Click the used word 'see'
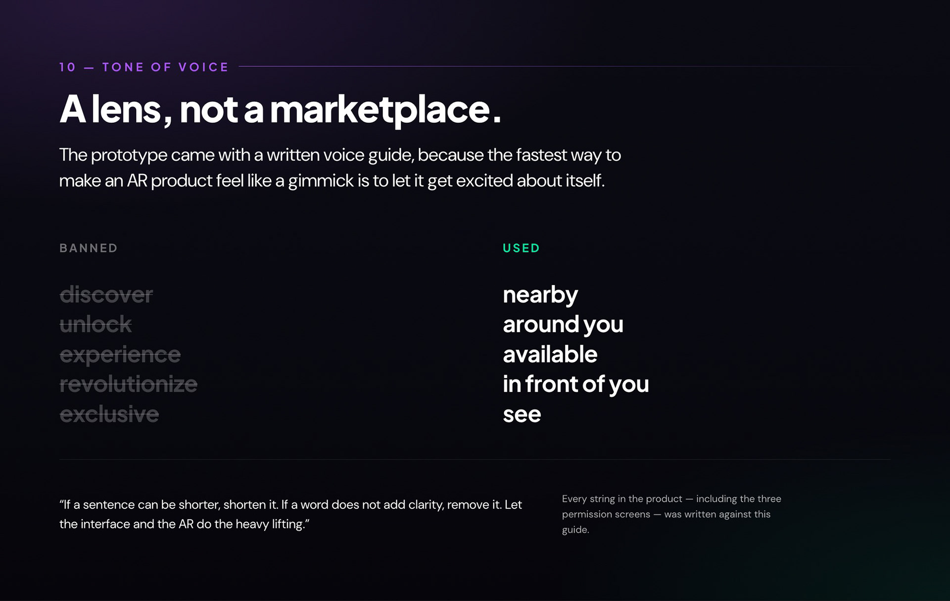950x601 pixels. coord(522,414)
